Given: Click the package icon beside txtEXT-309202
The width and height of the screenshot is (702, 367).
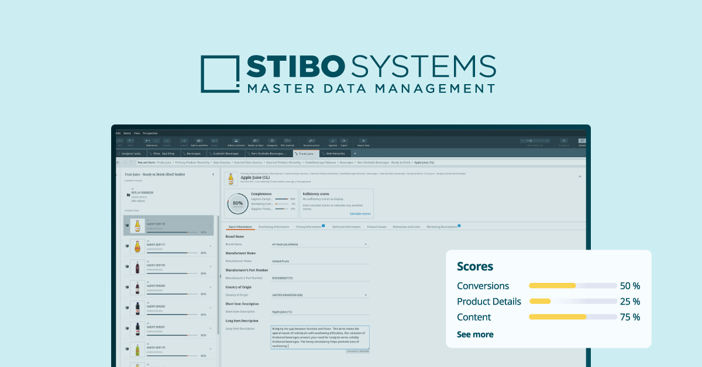Looking at the screenshot, I should (x=127, y=307).
